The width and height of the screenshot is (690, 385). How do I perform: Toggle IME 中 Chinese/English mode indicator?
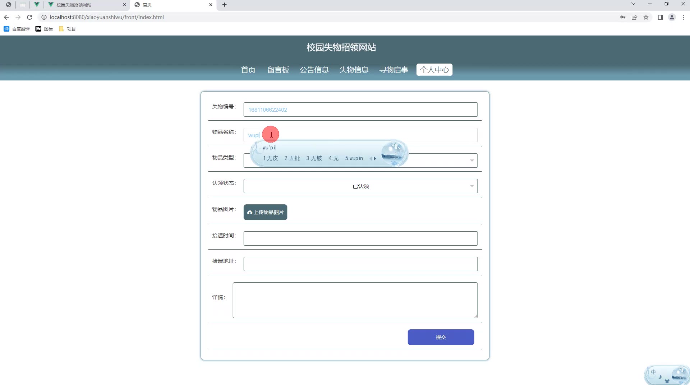(x=653, y=372)
